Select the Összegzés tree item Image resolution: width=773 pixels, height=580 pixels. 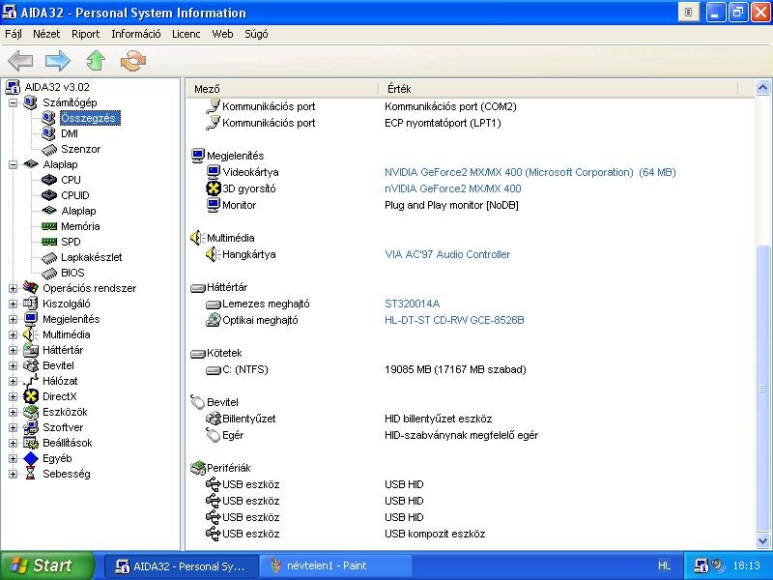[90, 118]
